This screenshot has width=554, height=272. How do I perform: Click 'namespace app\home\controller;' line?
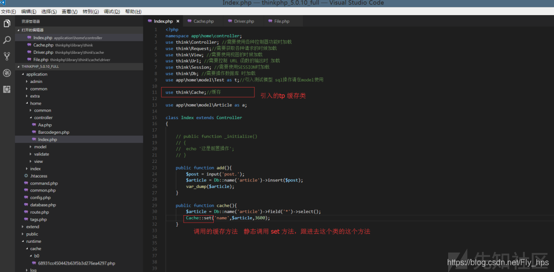(x=204, y=36)
